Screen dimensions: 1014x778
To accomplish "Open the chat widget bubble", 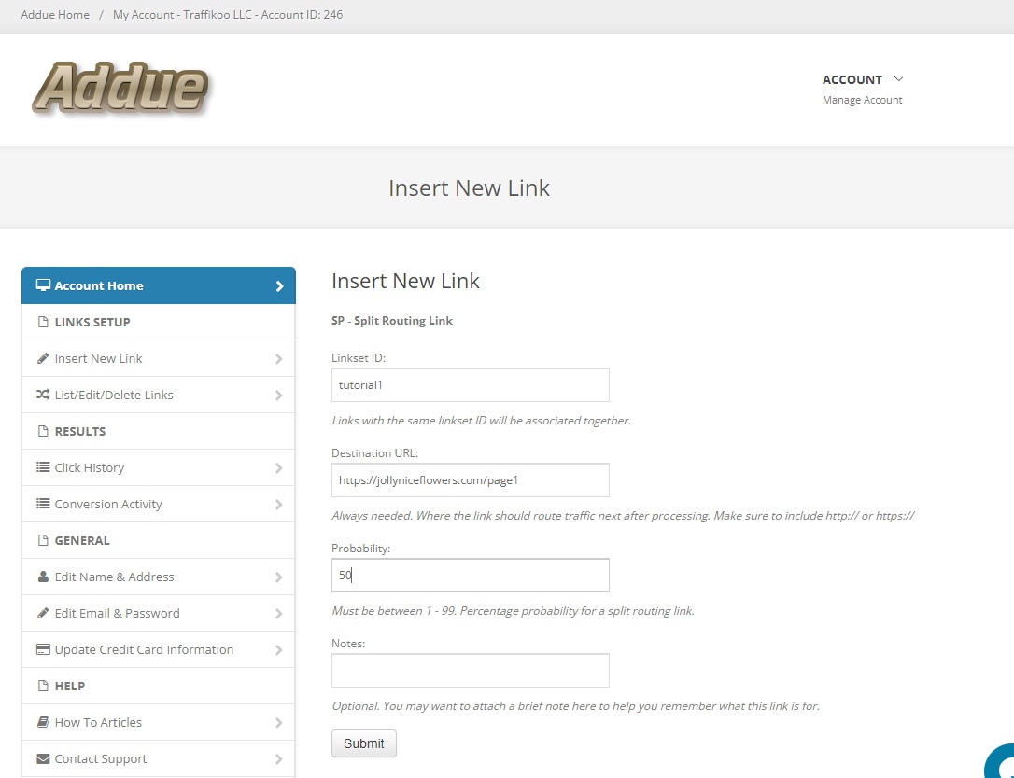I will [x=1001, y=762].
